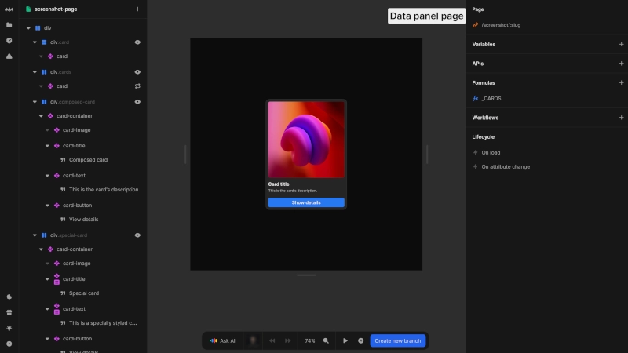Select the Variables section header
628x353 pixels.
pos(484,44)
